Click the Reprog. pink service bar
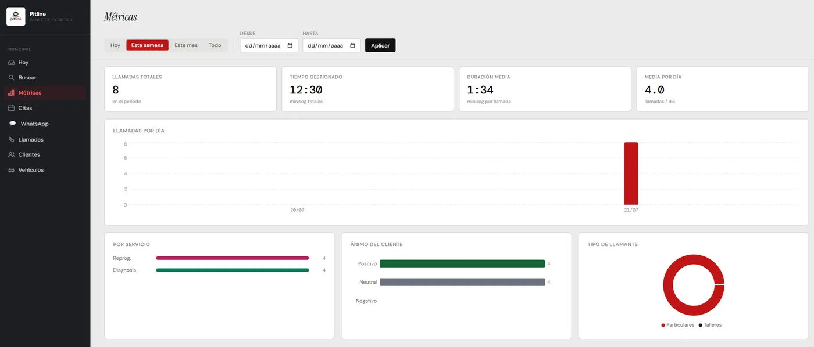Viewport: 814px width, 347px height. click(x=233, y=258)
